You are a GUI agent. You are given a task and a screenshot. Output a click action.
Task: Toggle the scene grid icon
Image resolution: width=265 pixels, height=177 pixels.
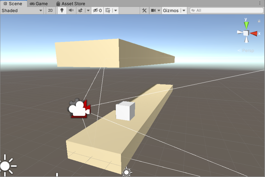point(108,10)
